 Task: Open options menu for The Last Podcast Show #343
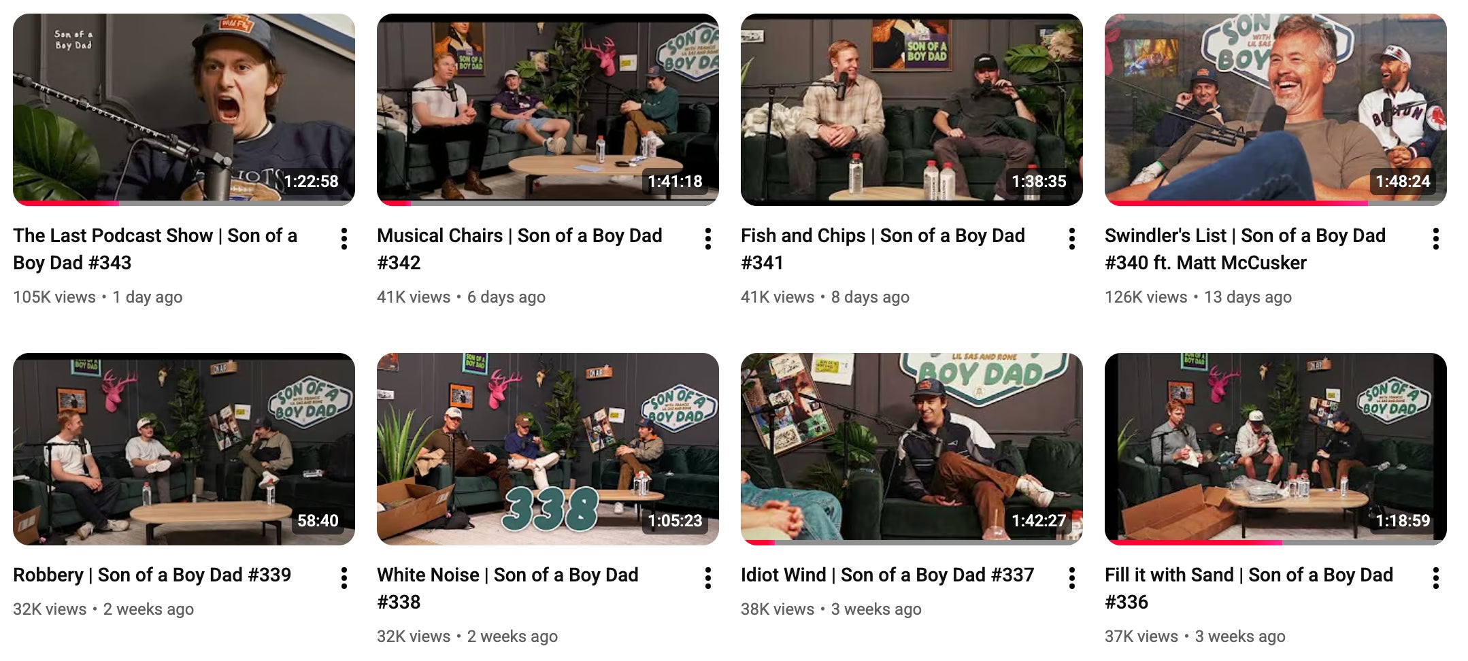pos(344,239)
